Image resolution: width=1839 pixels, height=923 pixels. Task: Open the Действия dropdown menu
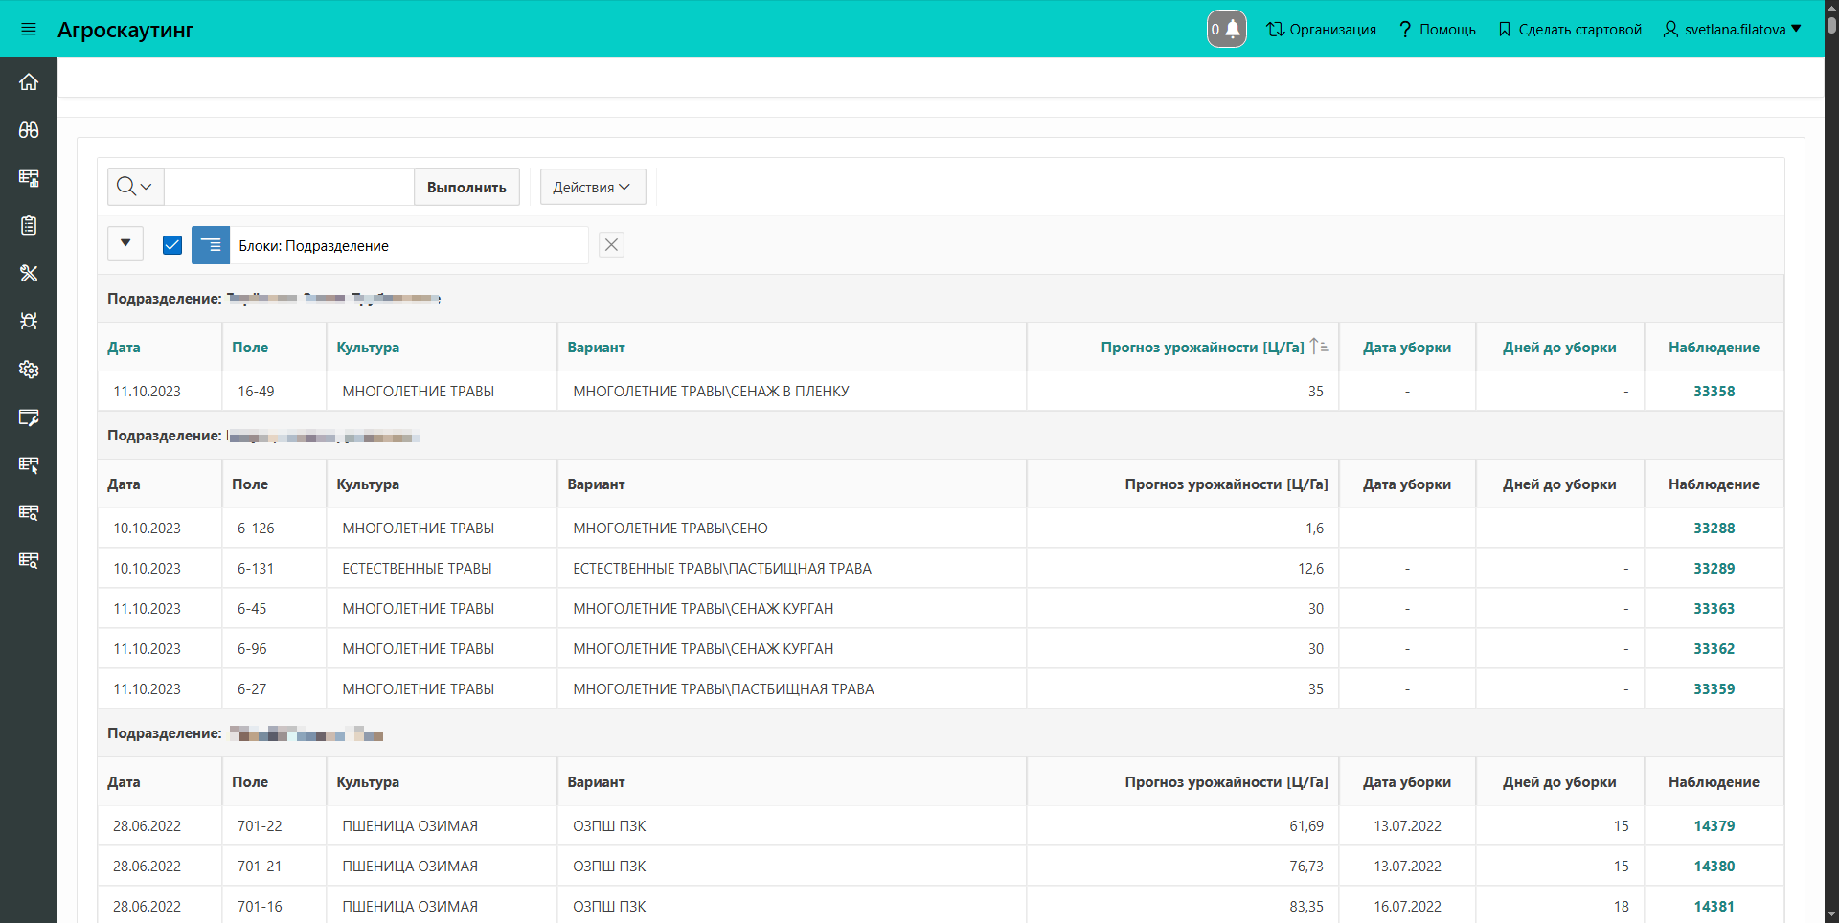pyautogui.click(x=592, y=187)
